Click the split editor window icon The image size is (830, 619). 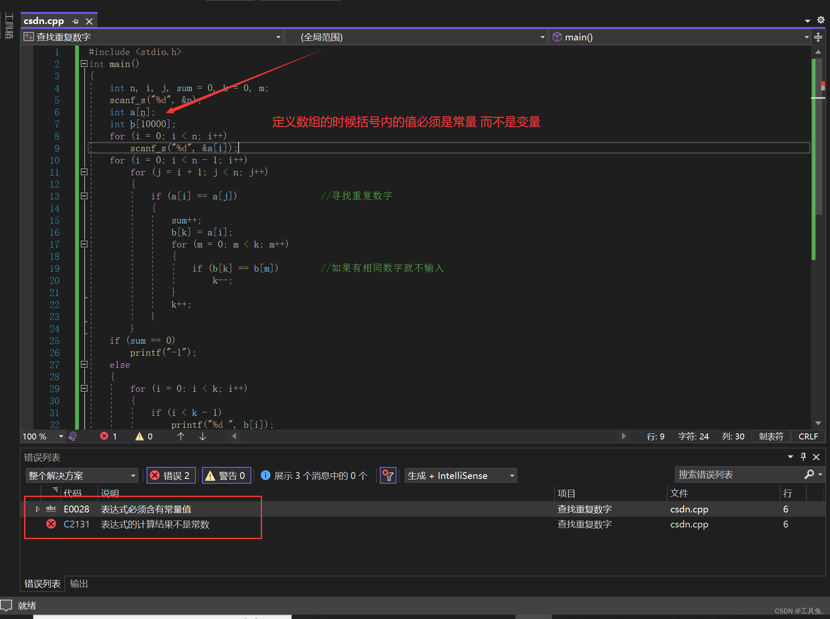[818, 37]
